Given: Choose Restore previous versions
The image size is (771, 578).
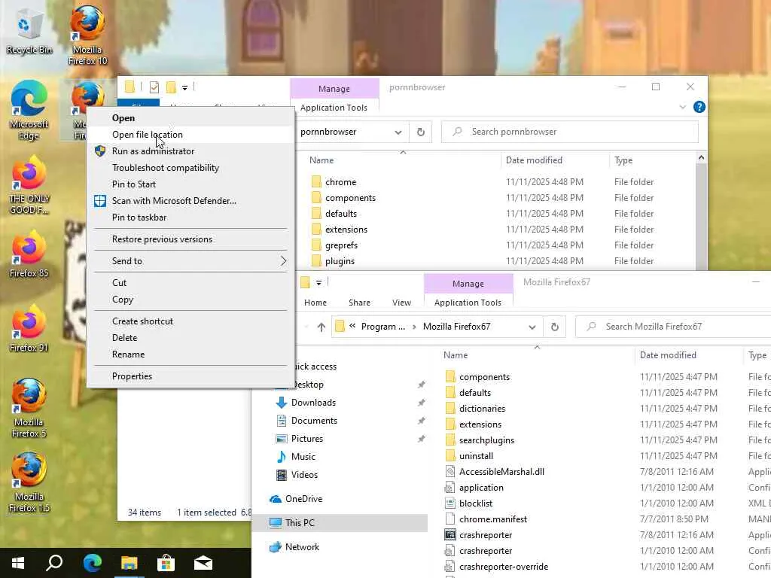Looking at the screenshot, I should [x=190, y=239].
